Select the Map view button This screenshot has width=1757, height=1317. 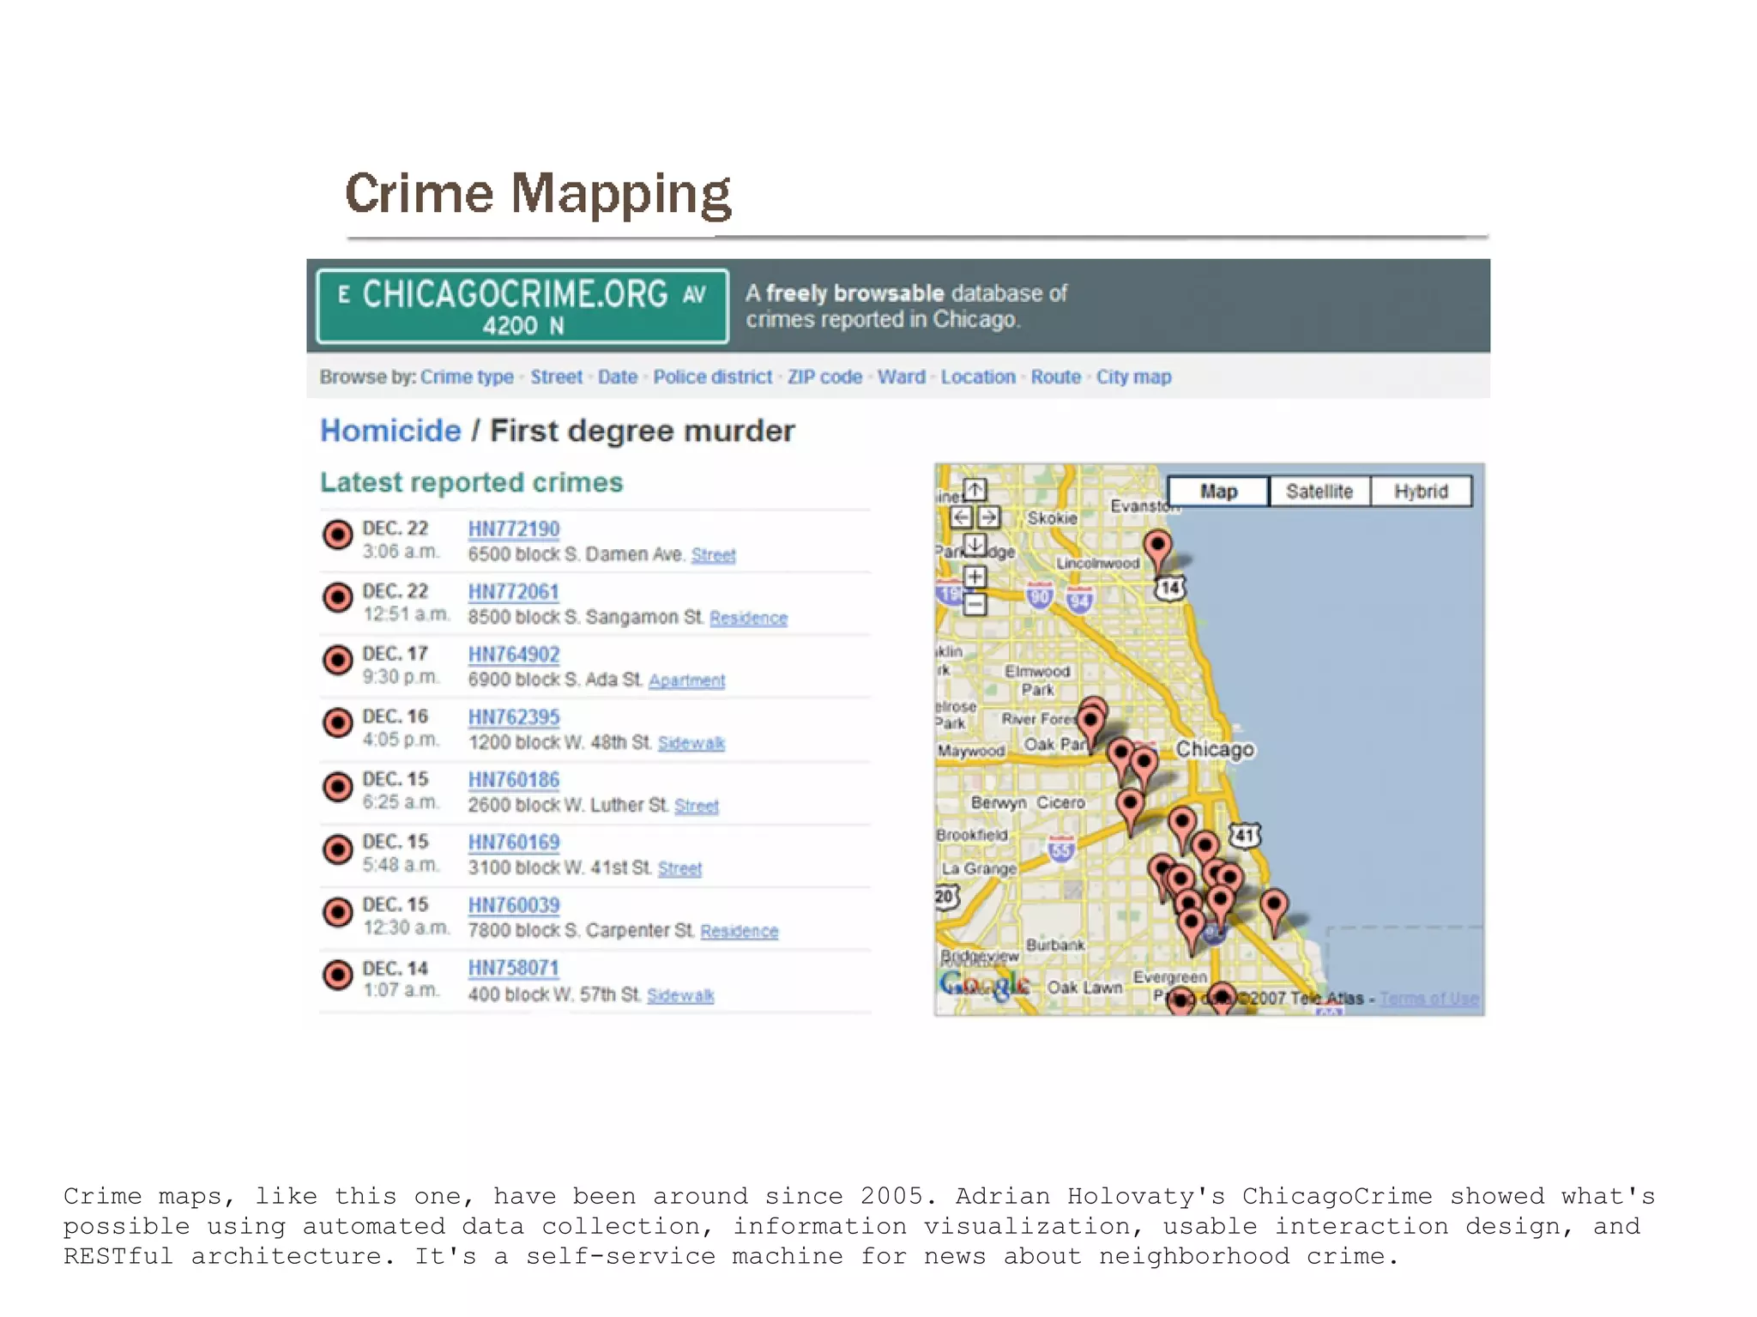point(1217,492)
